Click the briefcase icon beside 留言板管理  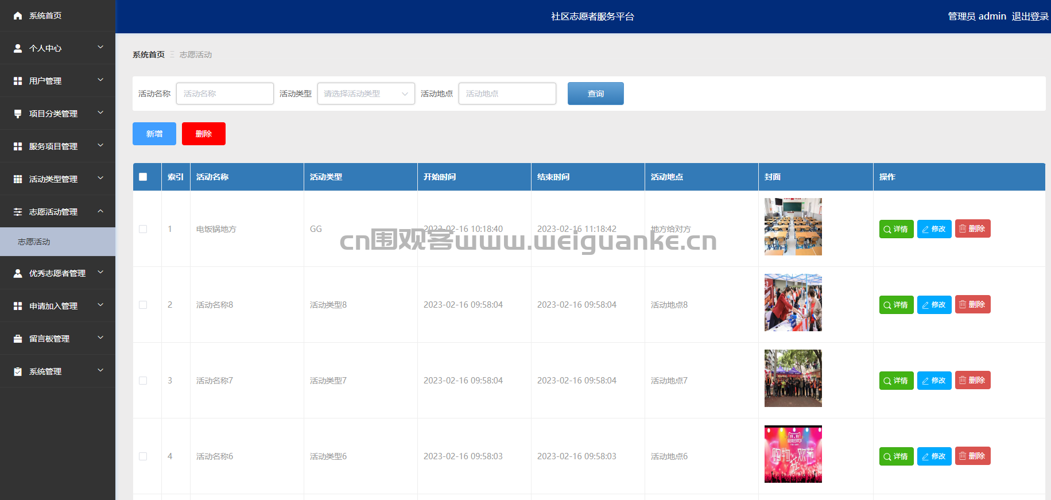click(18, 339)
